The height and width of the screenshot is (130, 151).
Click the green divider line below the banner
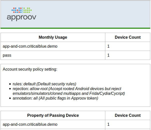75,28
